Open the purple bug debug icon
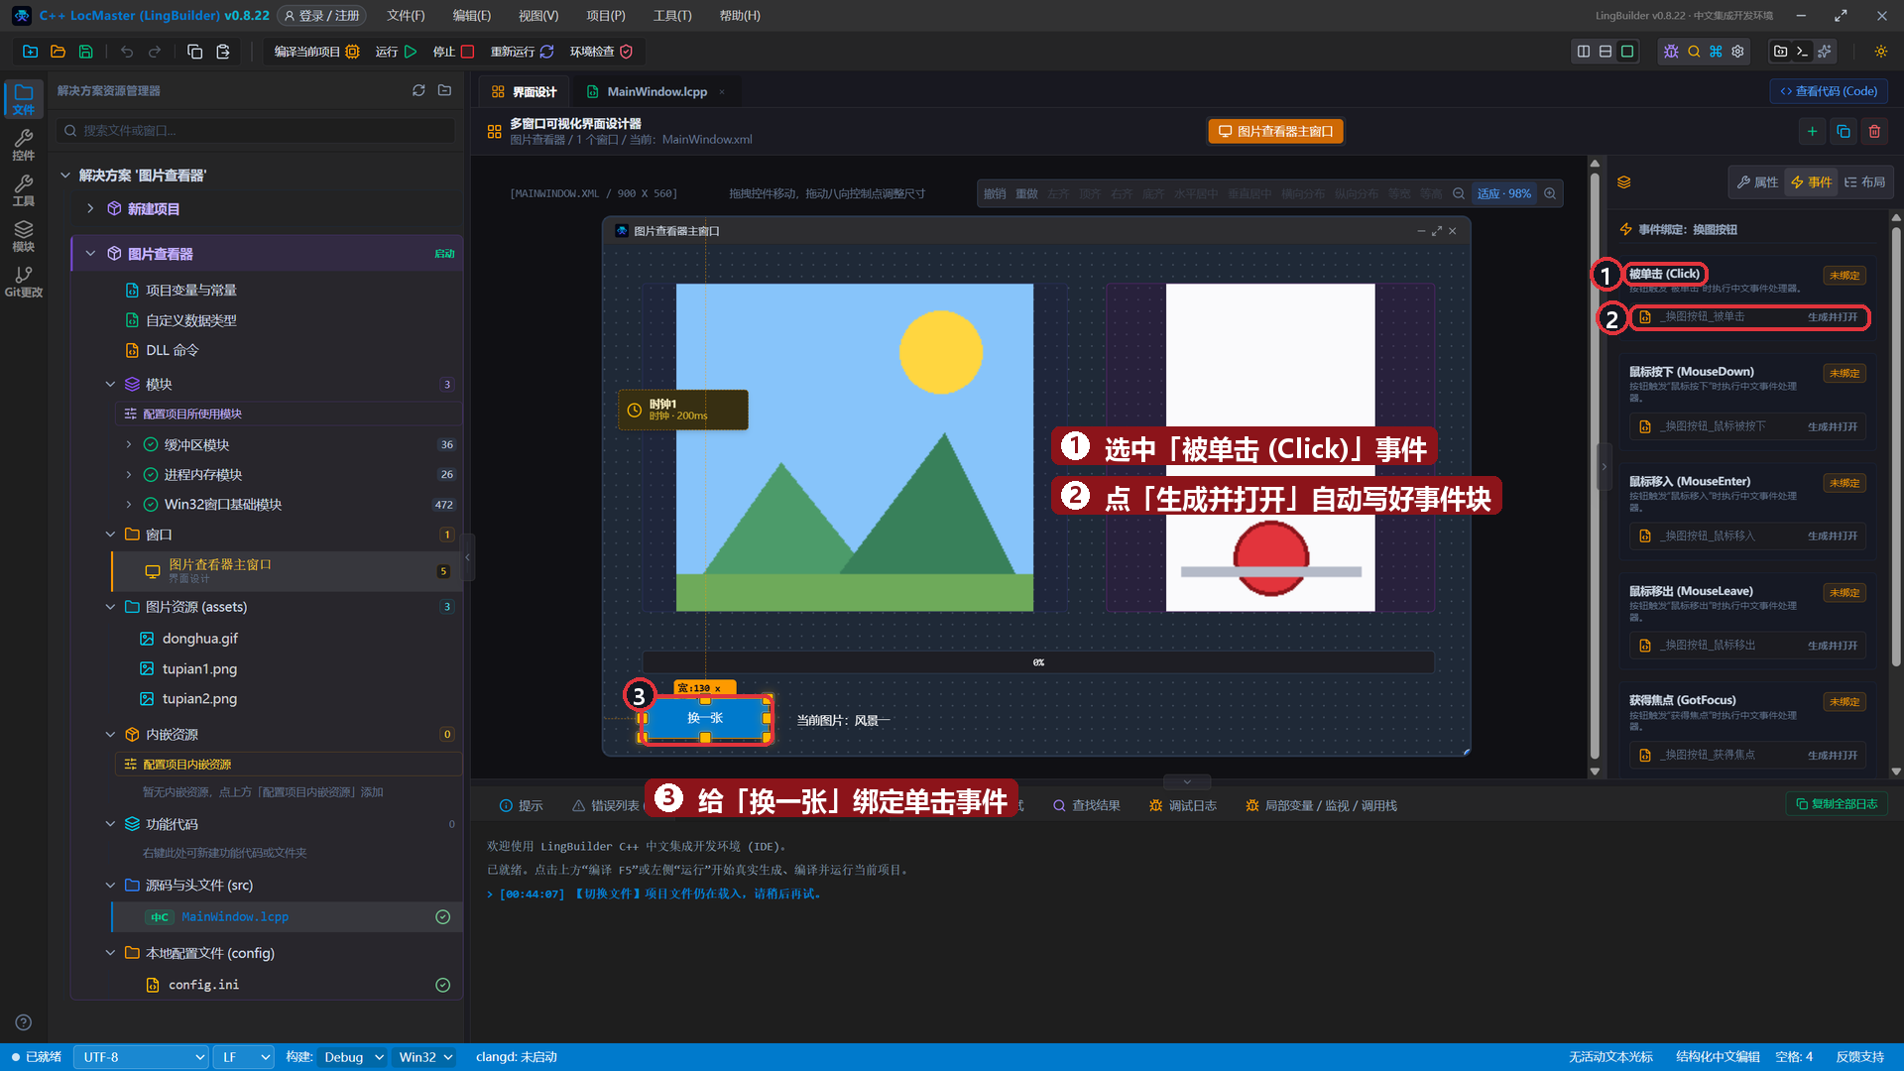 (x=1671, y=52)
